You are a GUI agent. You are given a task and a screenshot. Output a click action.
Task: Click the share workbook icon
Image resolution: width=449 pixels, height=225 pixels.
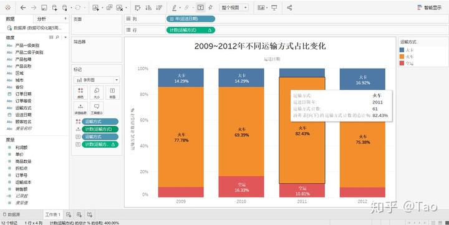coord(289,7)
